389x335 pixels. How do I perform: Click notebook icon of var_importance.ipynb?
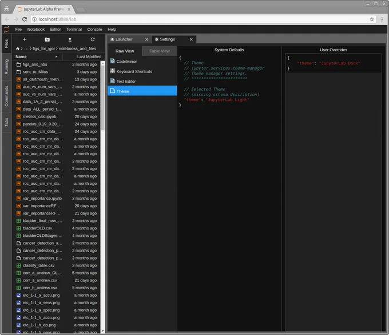(x=18, y=199)
